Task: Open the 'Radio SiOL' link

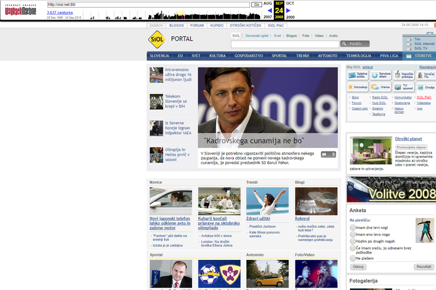Action: point(380,98)
